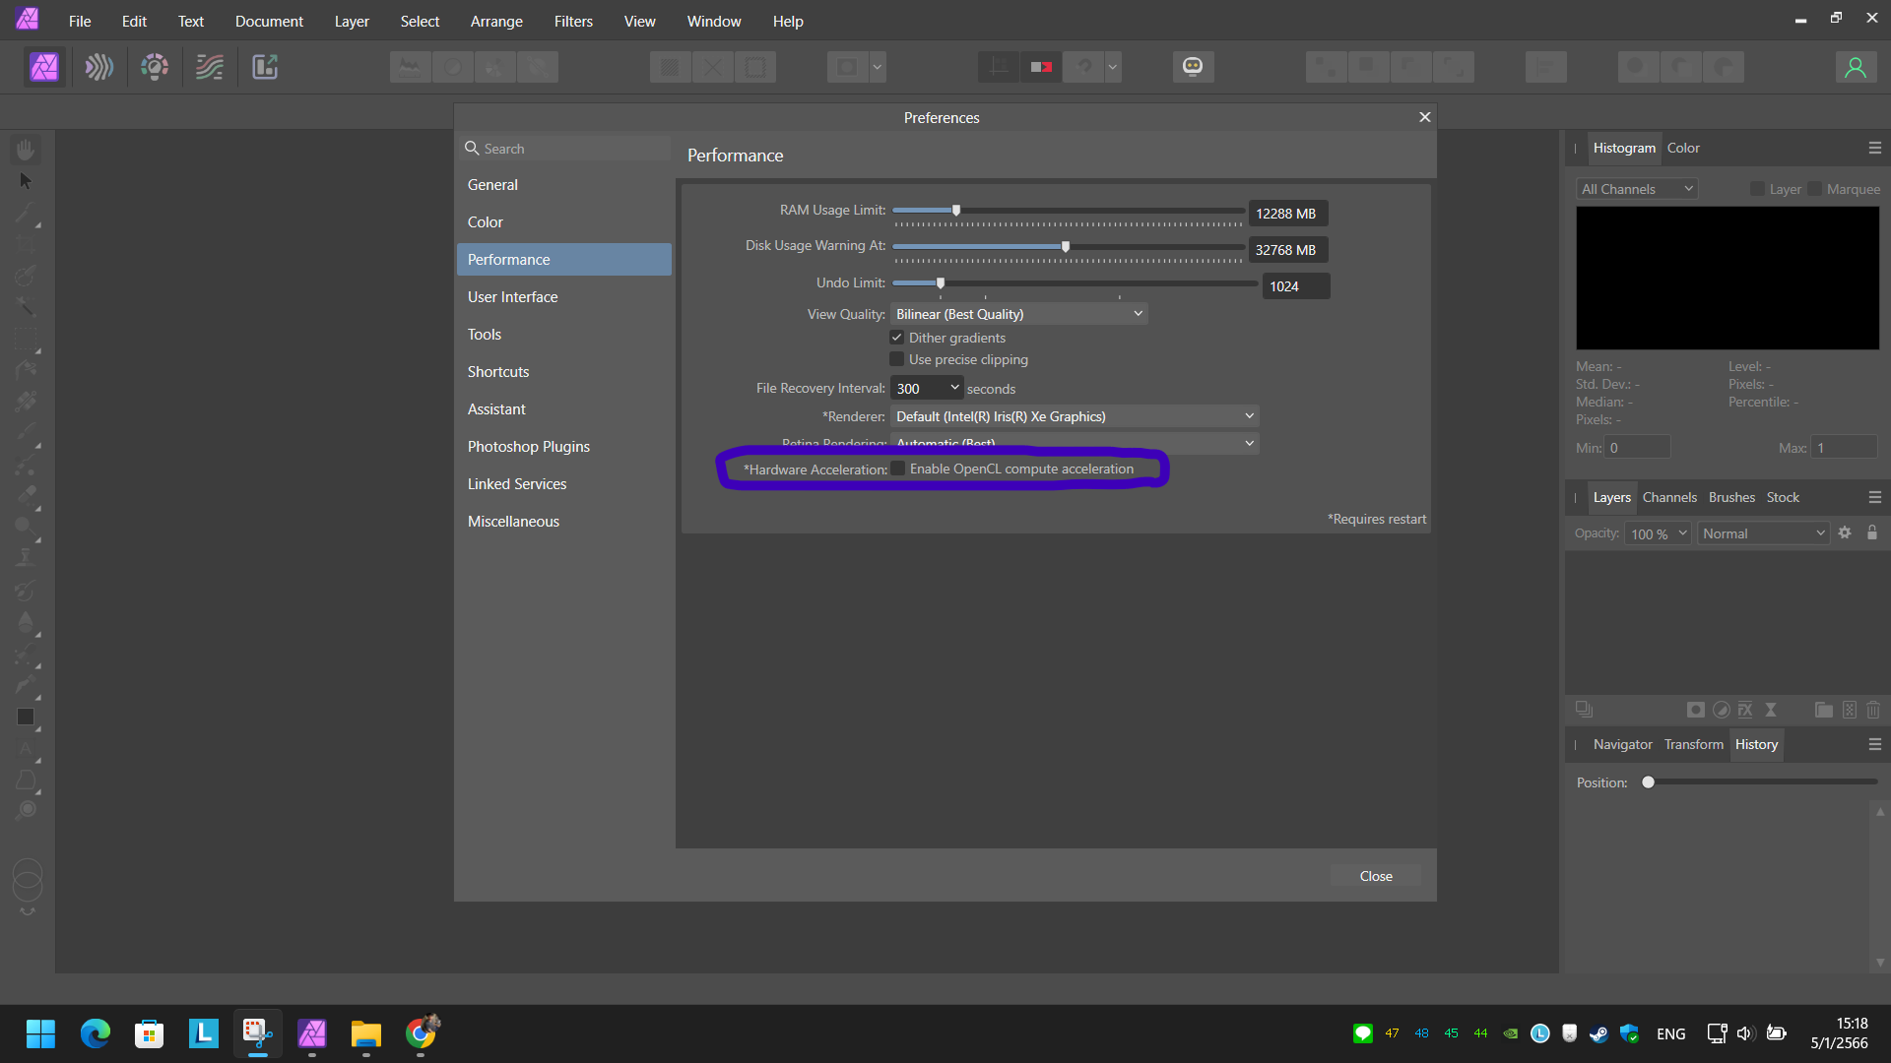Click the Mask Layer icon in Layers panel

1695,710
